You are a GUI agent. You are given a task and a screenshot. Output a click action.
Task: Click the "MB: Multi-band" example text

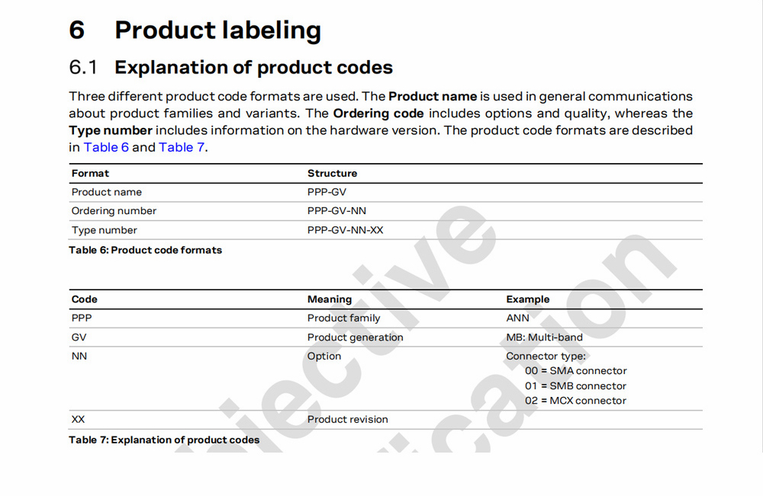pyautogui.click(x=544, y=338)
